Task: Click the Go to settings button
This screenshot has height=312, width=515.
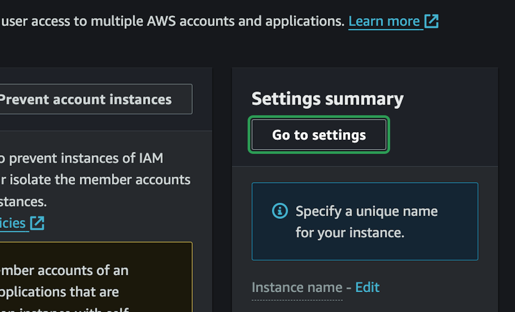Action: (319, 135)
